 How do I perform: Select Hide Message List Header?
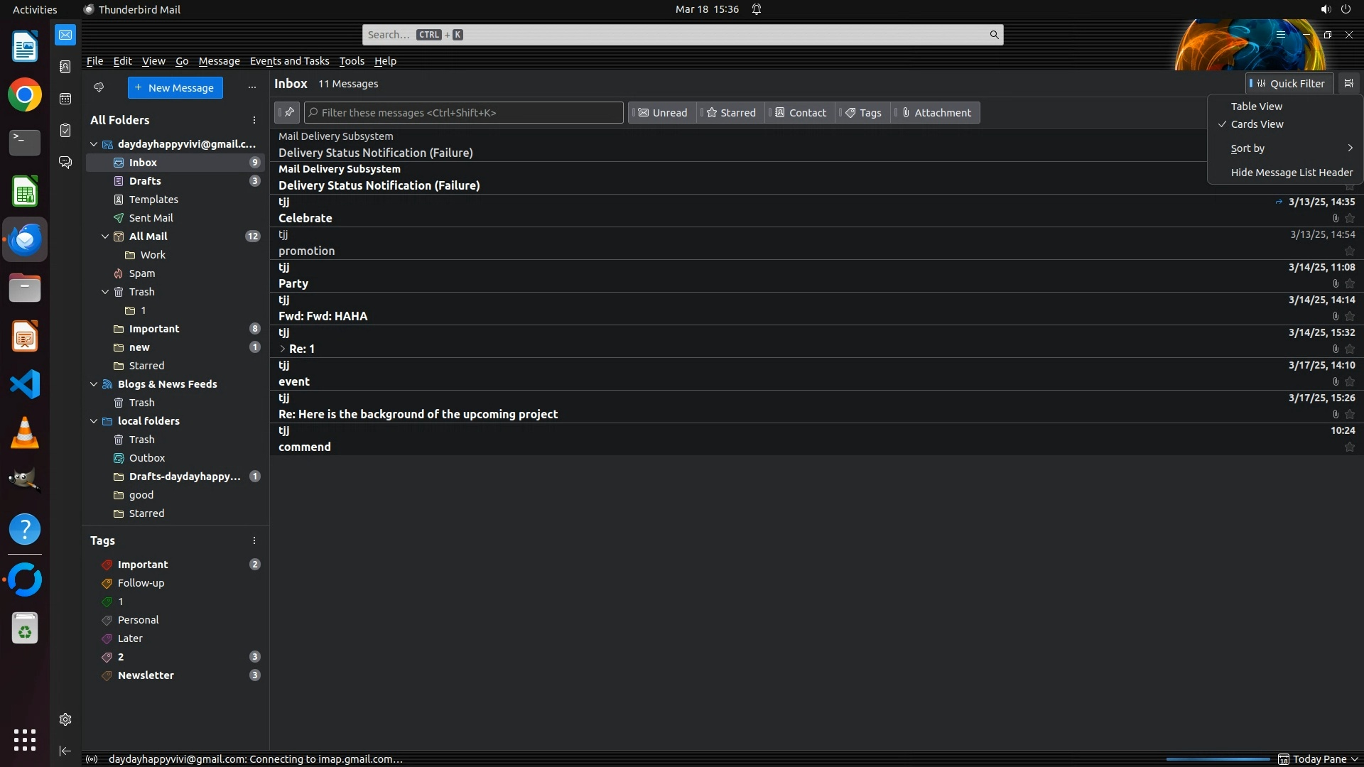tap(1291, 173)
